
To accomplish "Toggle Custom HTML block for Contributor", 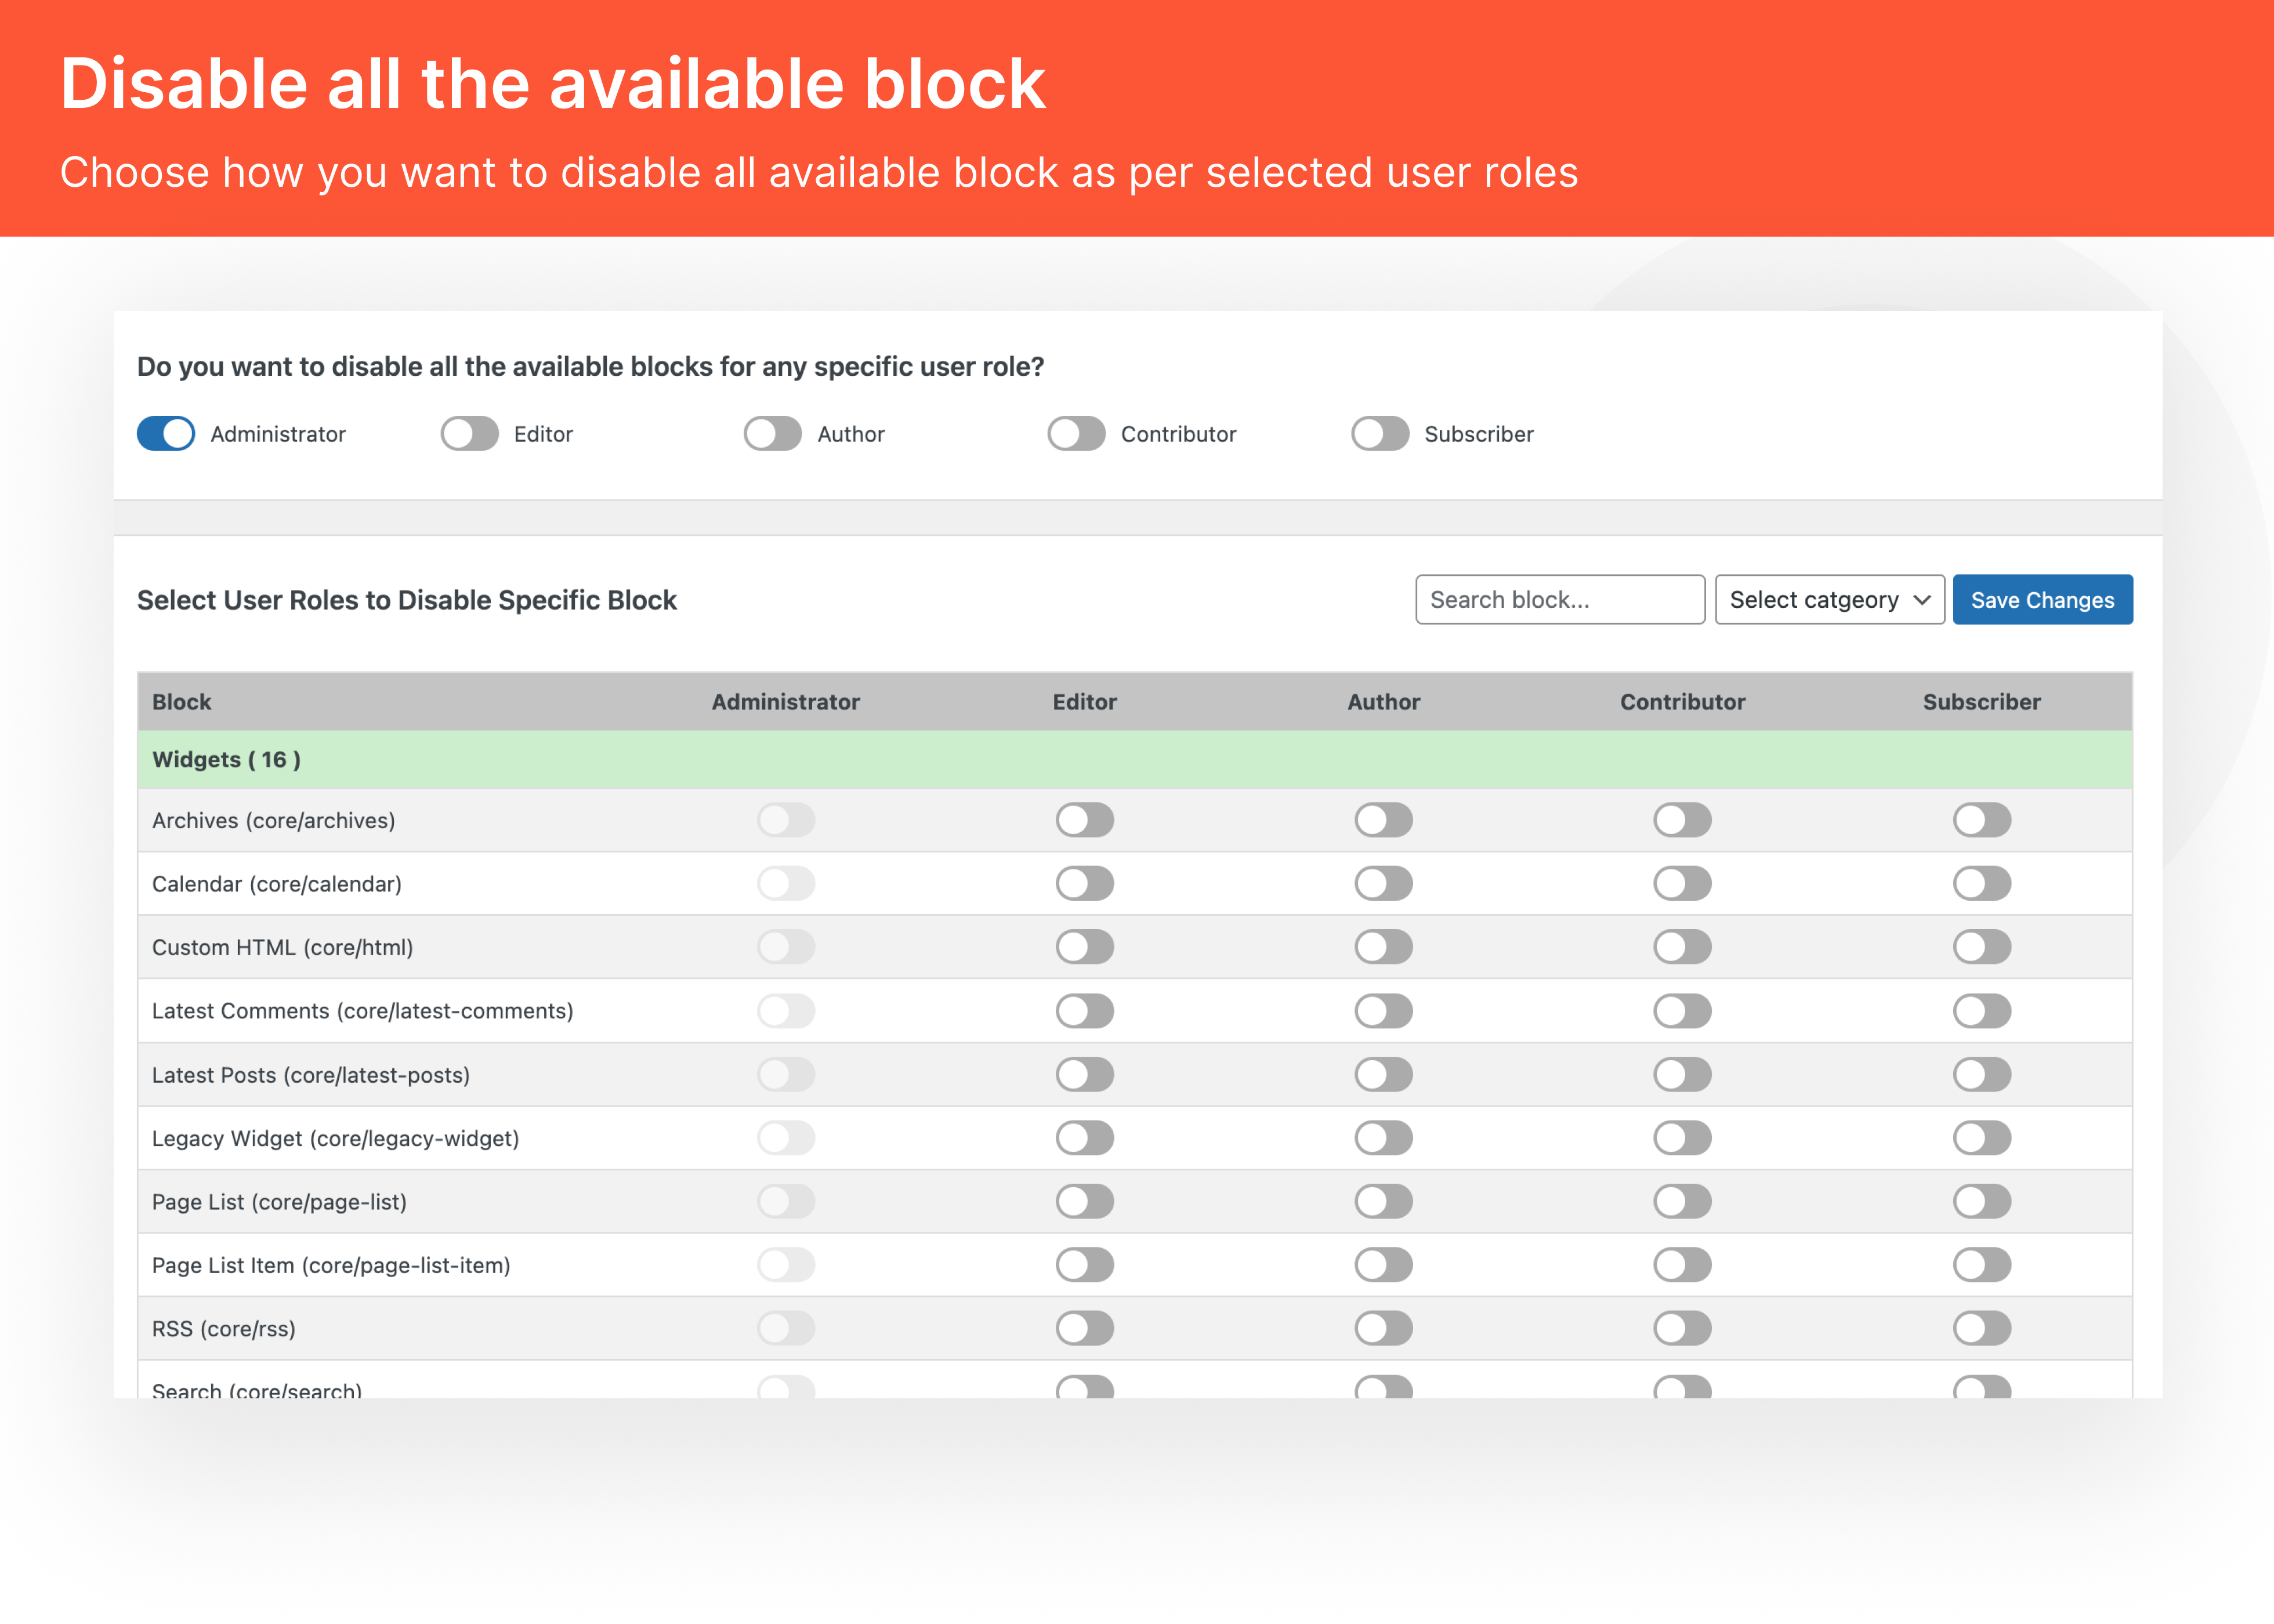I will click(x=1683, y=948).
